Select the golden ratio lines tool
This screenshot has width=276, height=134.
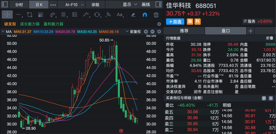click(x=75, y=15)
